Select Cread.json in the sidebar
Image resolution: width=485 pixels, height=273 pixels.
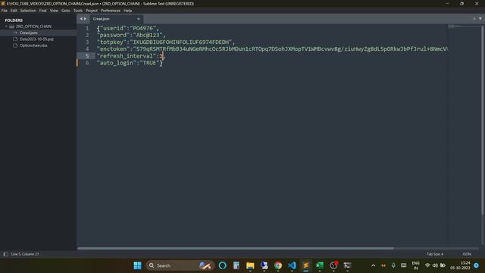(29, 33)
